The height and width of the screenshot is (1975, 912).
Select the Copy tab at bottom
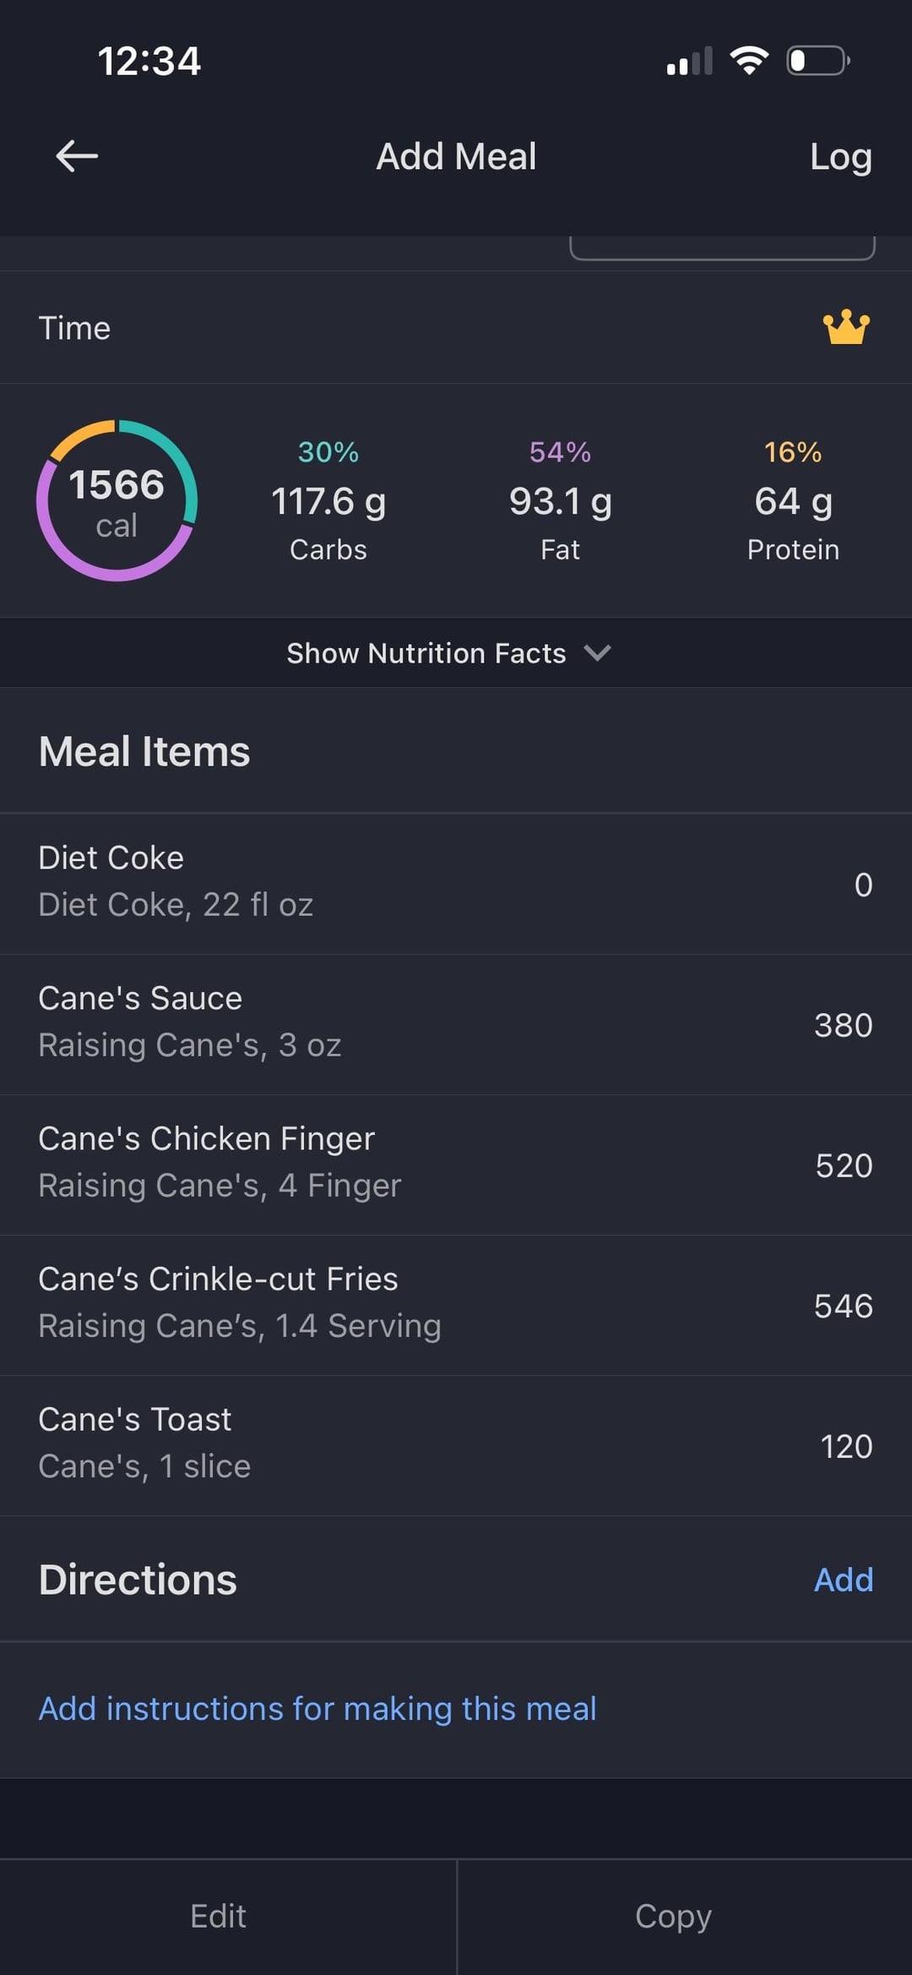click(x=673, y=1916)
